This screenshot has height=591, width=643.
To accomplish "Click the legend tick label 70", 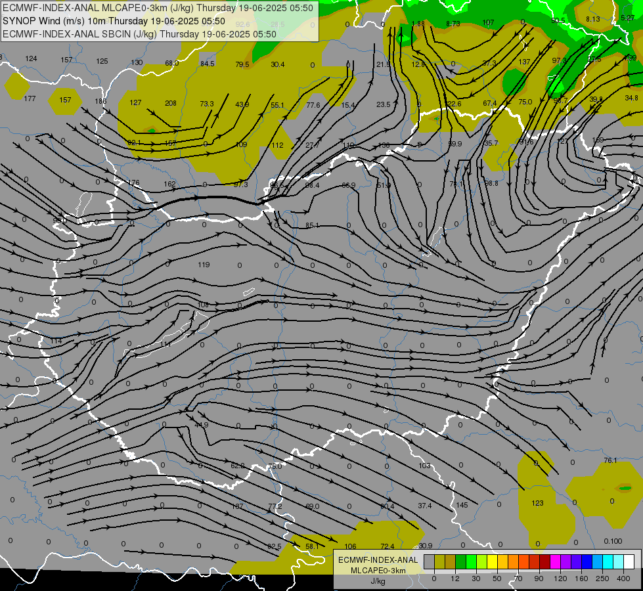I will 518,579.
